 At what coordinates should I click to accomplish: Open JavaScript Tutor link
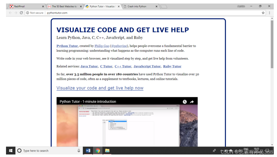tap(147, 66)
